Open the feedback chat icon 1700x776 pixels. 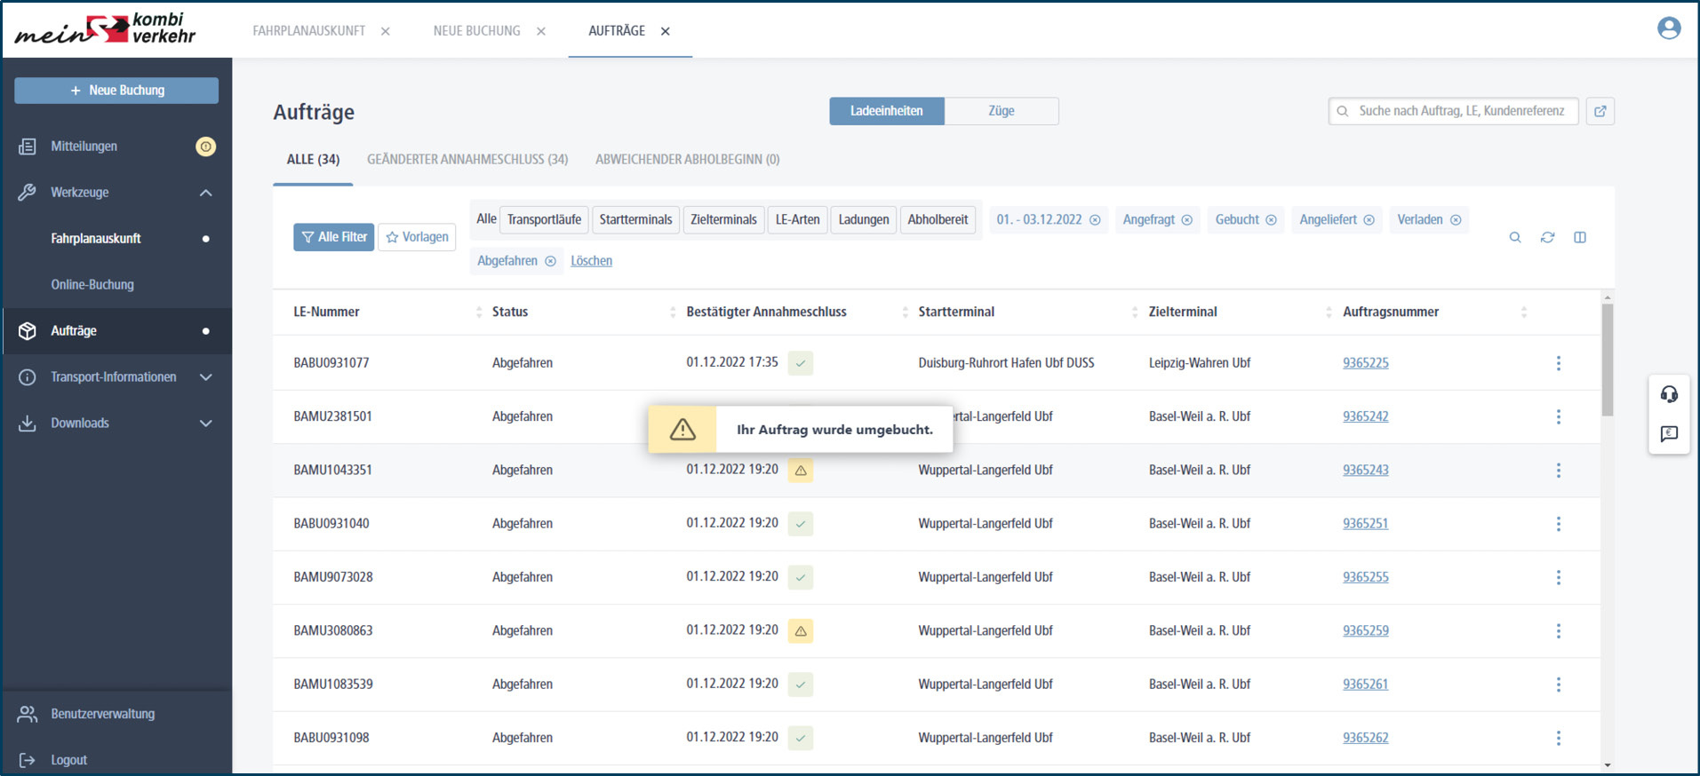pos(1669,433)
